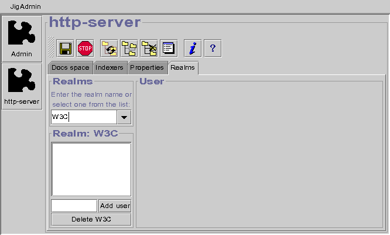
Task: Select the Realms tab
Action: (183, 68)
